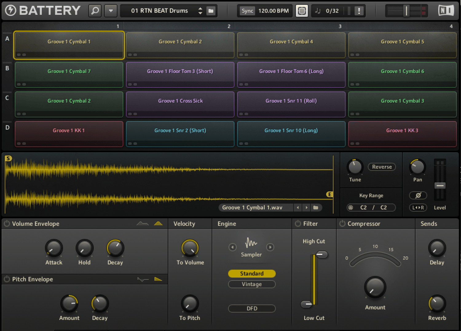Switch to the next engine mode

pos(270,247)
